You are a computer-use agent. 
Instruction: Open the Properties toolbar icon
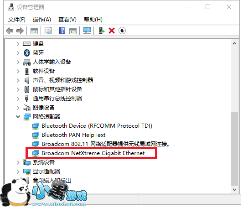[x=48, y=31]
